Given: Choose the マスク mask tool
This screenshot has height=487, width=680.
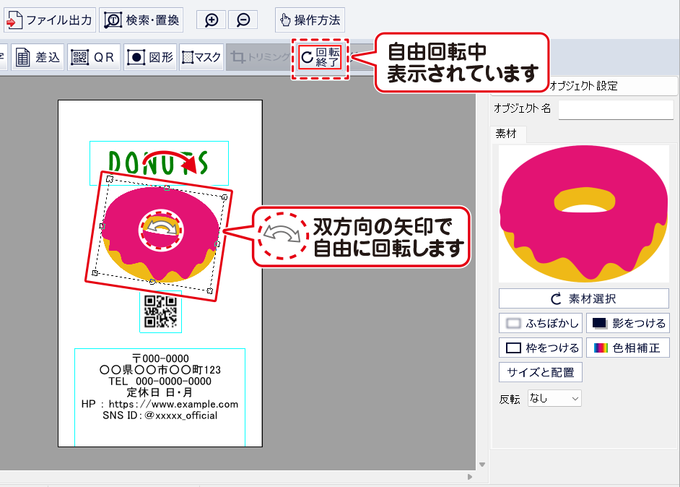Looking at the screenshot, I should (x=201, y=58).
